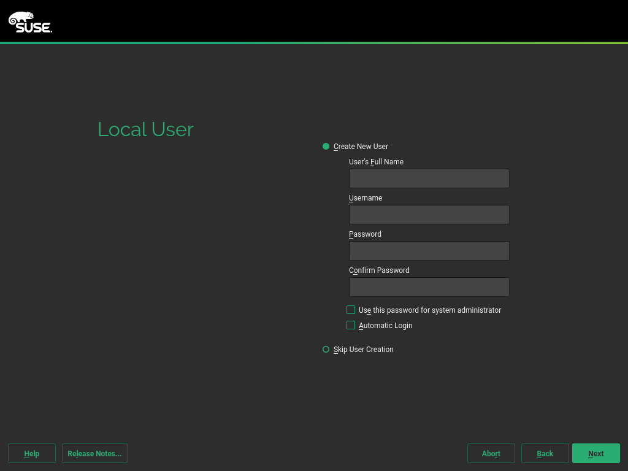Focus the Confirm Password input box
The height and width of the screenshot is (471, 628).
coord(429,287)
